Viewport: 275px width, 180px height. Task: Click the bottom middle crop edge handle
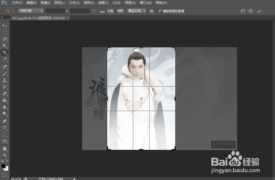pos(141,149)
